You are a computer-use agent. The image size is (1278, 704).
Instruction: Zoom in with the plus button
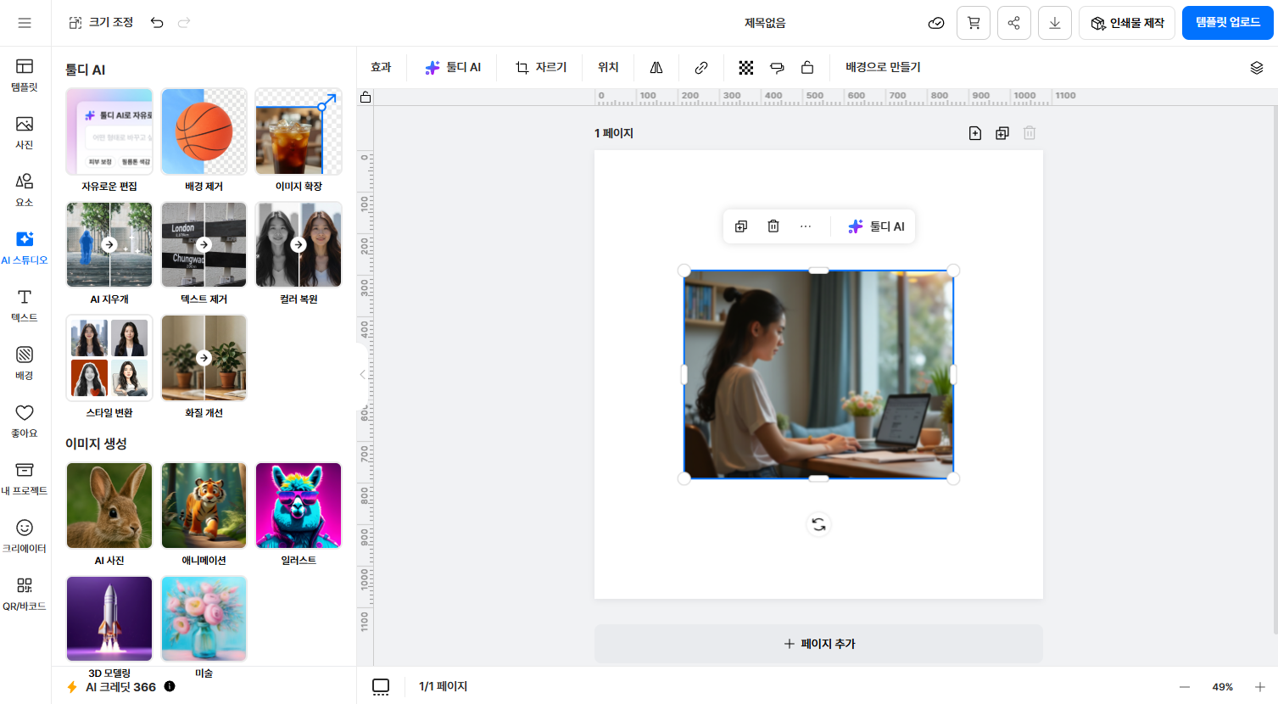point(1260,687)
